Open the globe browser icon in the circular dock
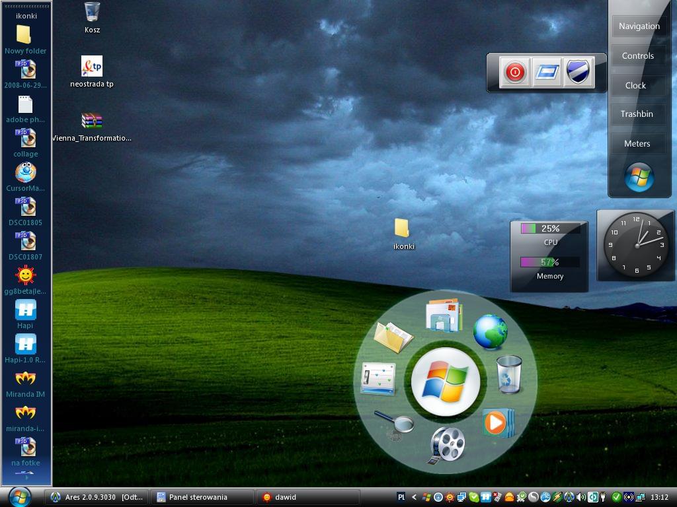 [490, 331]
